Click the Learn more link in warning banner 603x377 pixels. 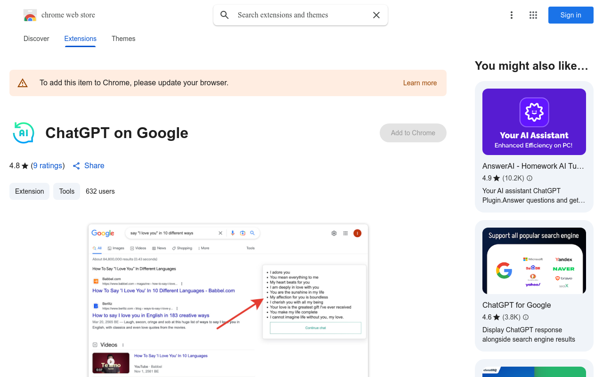click(x=420, y=83)
